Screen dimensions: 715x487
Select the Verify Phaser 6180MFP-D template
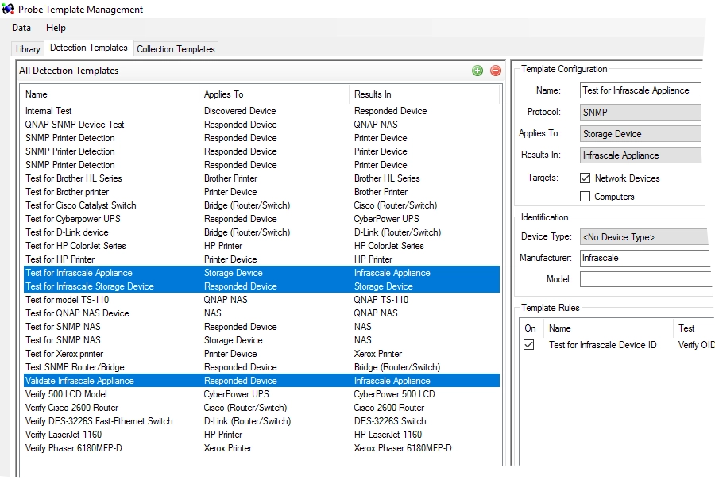(x=261, y=448)
